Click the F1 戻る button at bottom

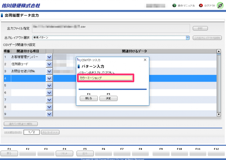9,153
